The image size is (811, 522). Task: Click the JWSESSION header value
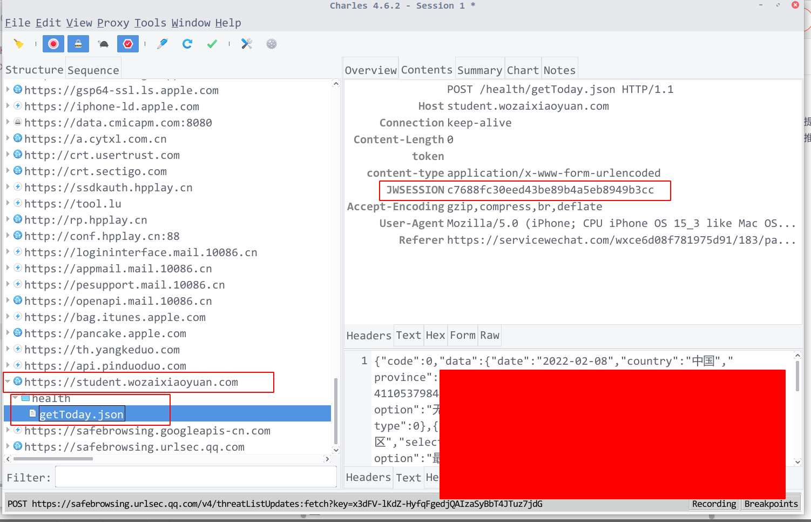click(550, 190)
